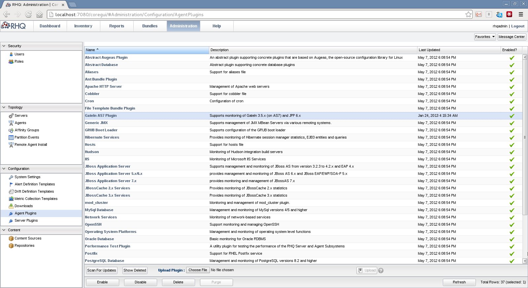The image size is (528, 288).
Task: Open Servers via its gear icon
Action: point(11,115)
